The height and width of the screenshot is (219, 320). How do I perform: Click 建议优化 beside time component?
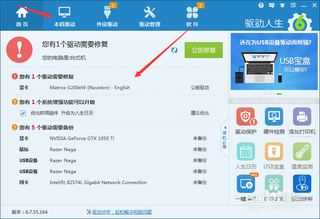(x=200, y=113)
